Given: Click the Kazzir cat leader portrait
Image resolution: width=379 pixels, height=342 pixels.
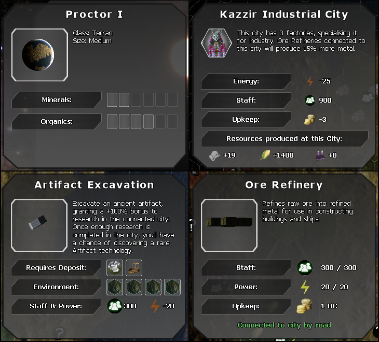Looking at the screenshot, I should [x=216, y=43].
